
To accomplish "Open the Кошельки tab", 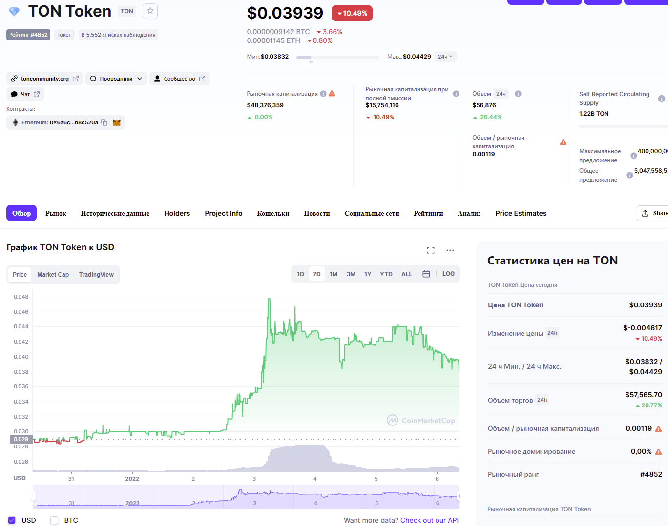I will pos(273,213).
